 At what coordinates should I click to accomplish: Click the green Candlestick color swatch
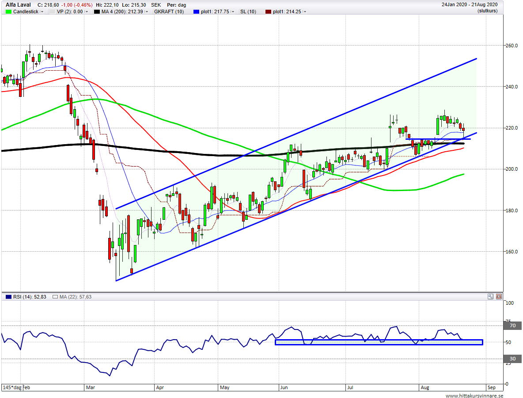(9, 11)
